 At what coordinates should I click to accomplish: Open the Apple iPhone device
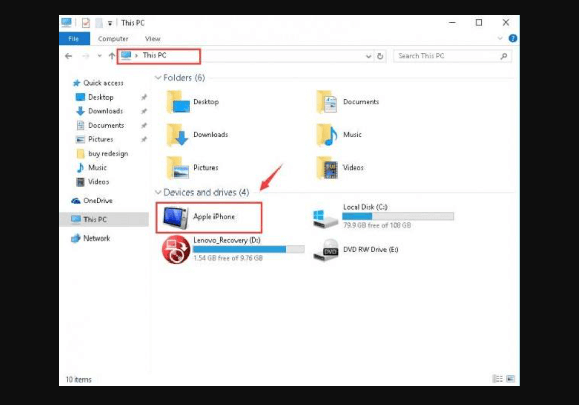pos(209,218)
